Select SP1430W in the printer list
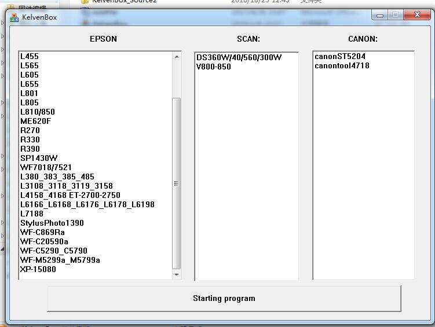Screen dimensions: 435x327 (x=39, y=158)
